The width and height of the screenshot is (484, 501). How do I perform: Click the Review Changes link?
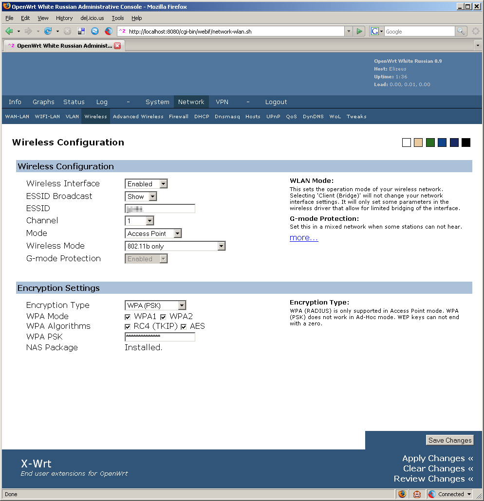point(433,479)
